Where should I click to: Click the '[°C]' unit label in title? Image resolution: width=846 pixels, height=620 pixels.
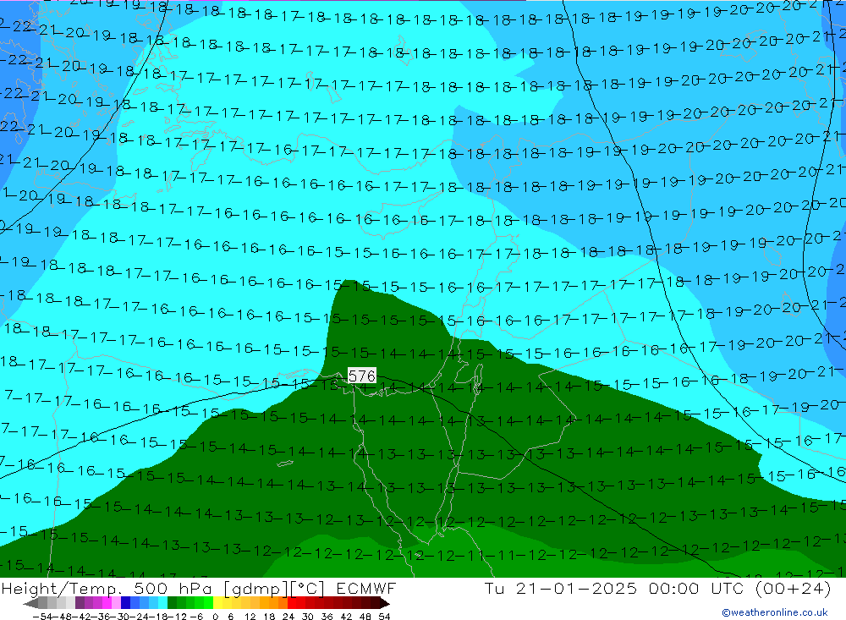coord(308,588)
